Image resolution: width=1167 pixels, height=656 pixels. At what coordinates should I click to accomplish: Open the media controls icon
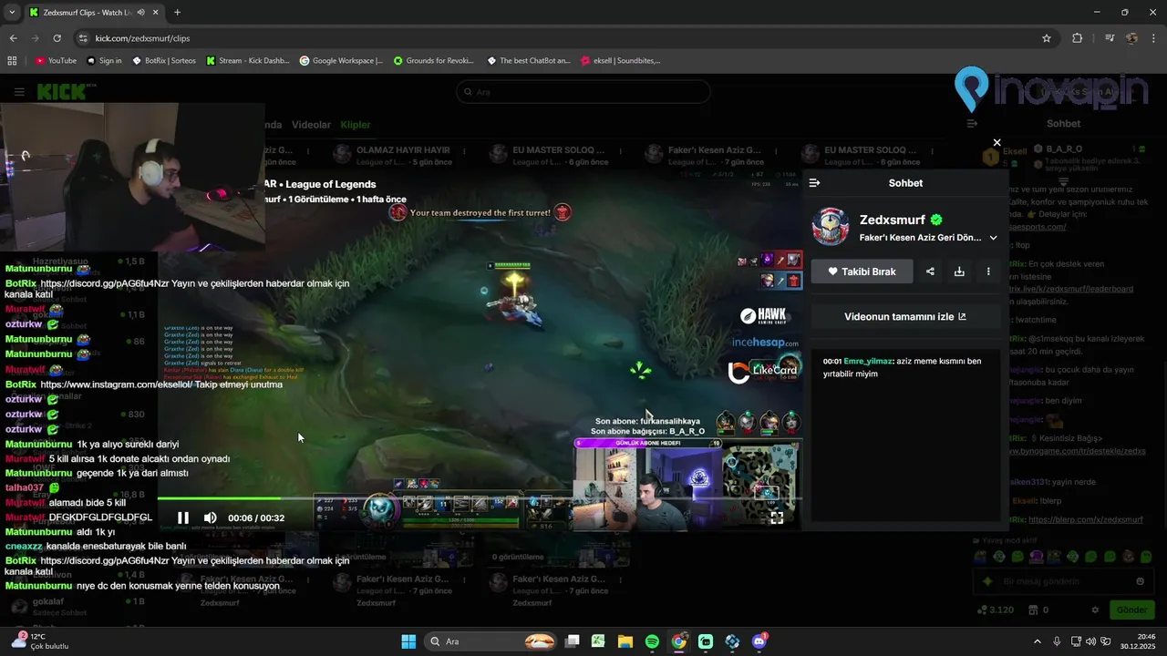(1110, 38)
